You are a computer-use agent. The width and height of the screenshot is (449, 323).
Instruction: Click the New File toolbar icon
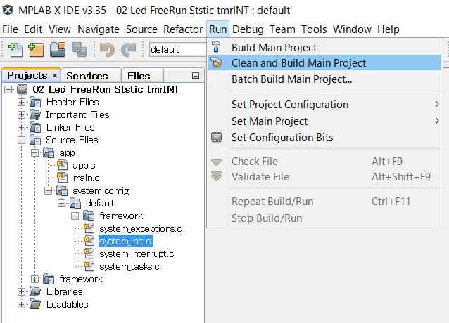click(15, 49)
